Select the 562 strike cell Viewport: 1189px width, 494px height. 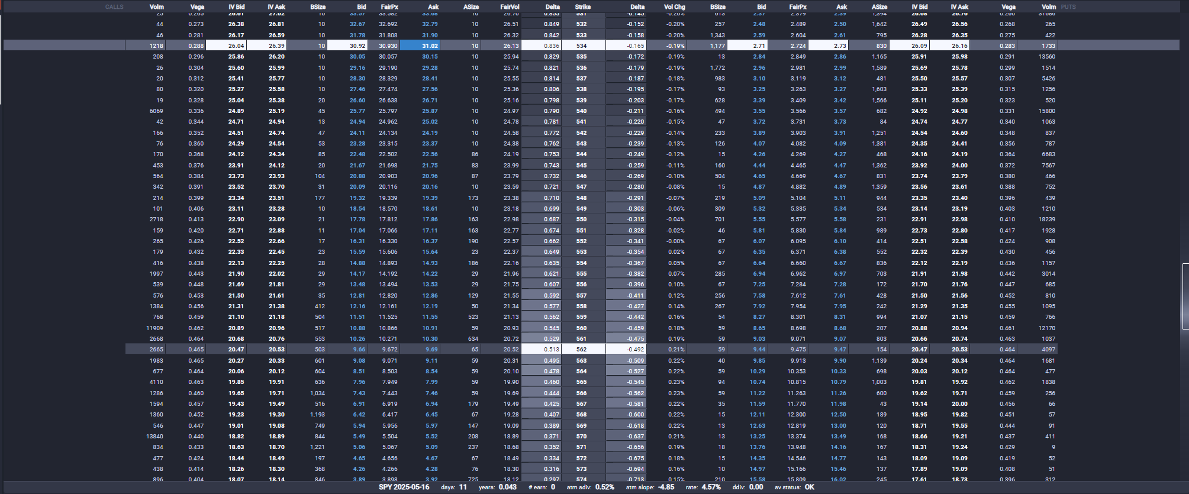coord(582,350)
